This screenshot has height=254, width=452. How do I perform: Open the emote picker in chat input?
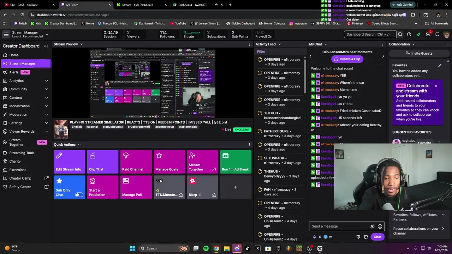[x=380, y=226]
